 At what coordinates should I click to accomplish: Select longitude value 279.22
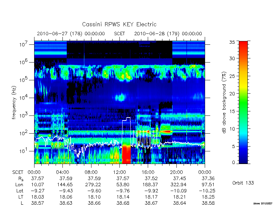tap(93, 184)
